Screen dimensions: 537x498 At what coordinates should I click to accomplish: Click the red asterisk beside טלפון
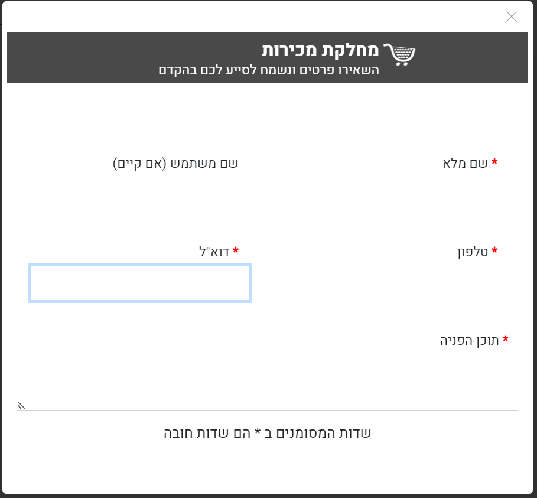(495, 248)
